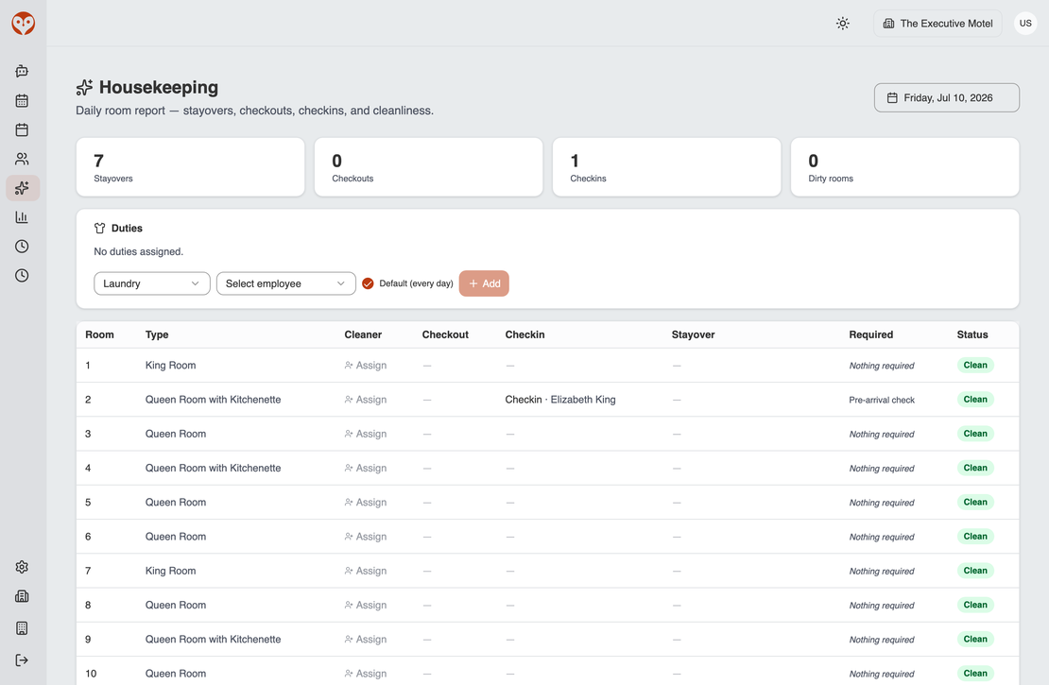The height and width of the screenshot is (685, 1049).
Task: Open the US user avatar menu
Action: click(x=1025, y=24)
